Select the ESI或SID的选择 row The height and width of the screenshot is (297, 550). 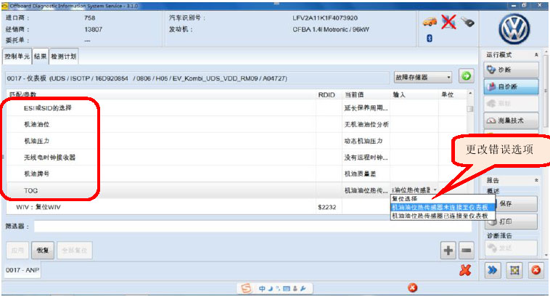point(237,107)
